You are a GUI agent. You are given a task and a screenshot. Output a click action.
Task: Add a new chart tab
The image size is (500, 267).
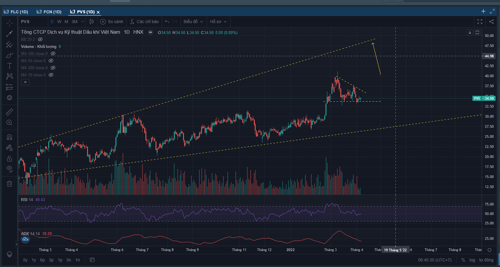[x=483, y=11]
